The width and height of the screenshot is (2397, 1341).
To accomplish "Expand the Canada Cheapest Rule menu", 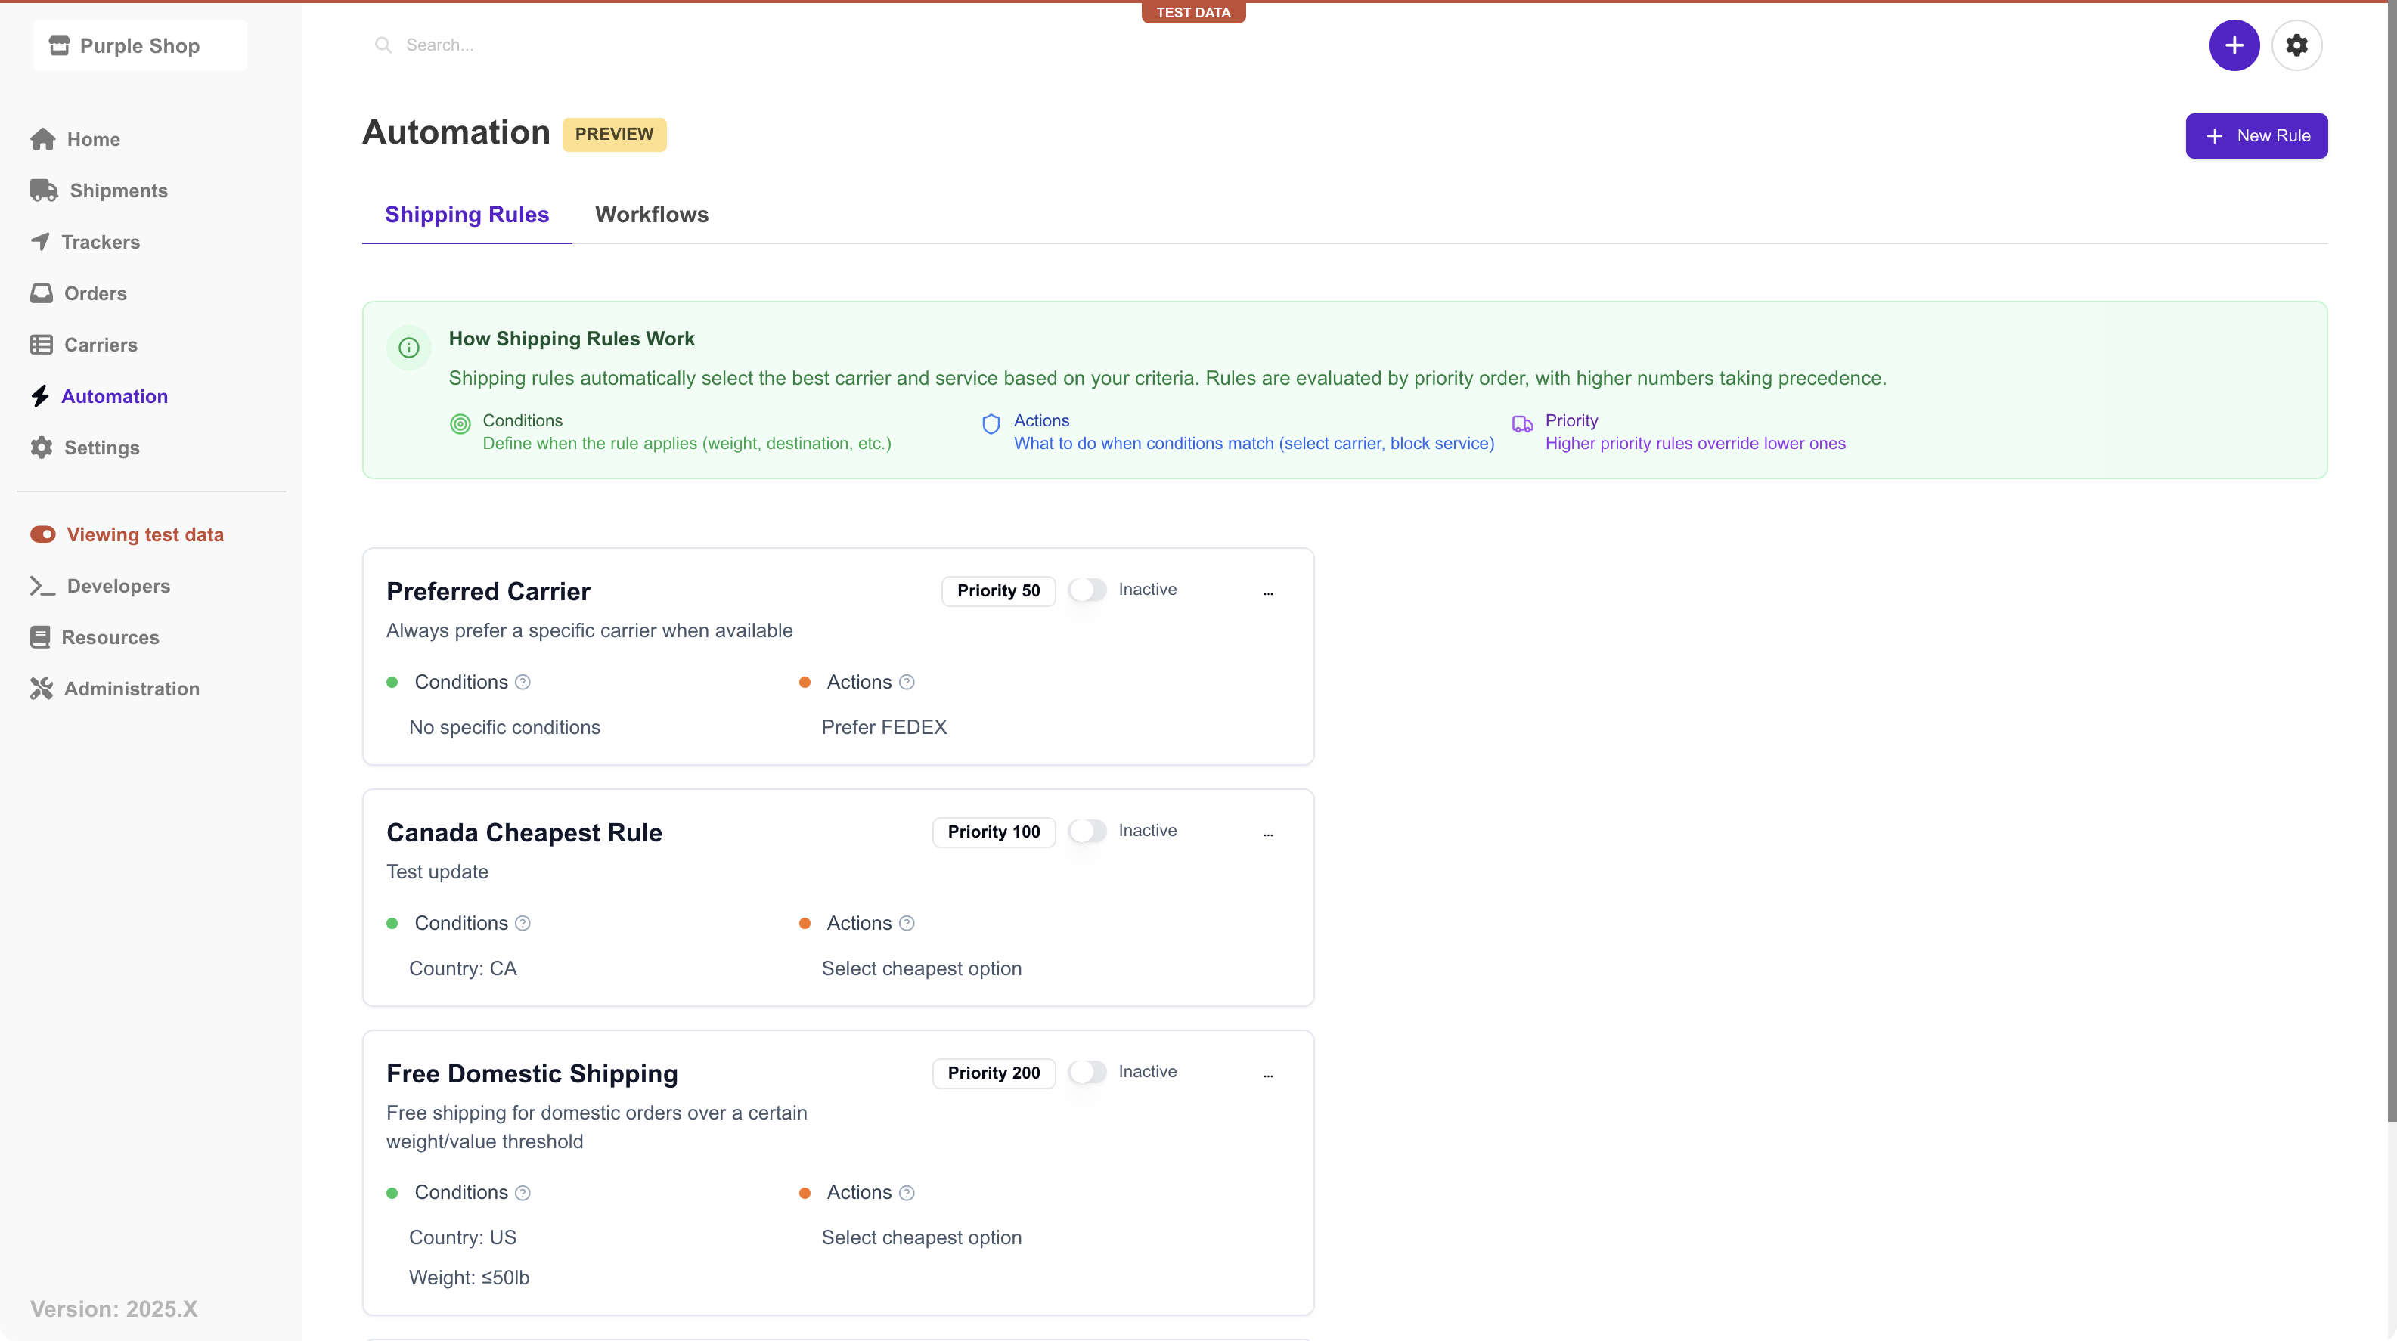I will click(1267, 833).
